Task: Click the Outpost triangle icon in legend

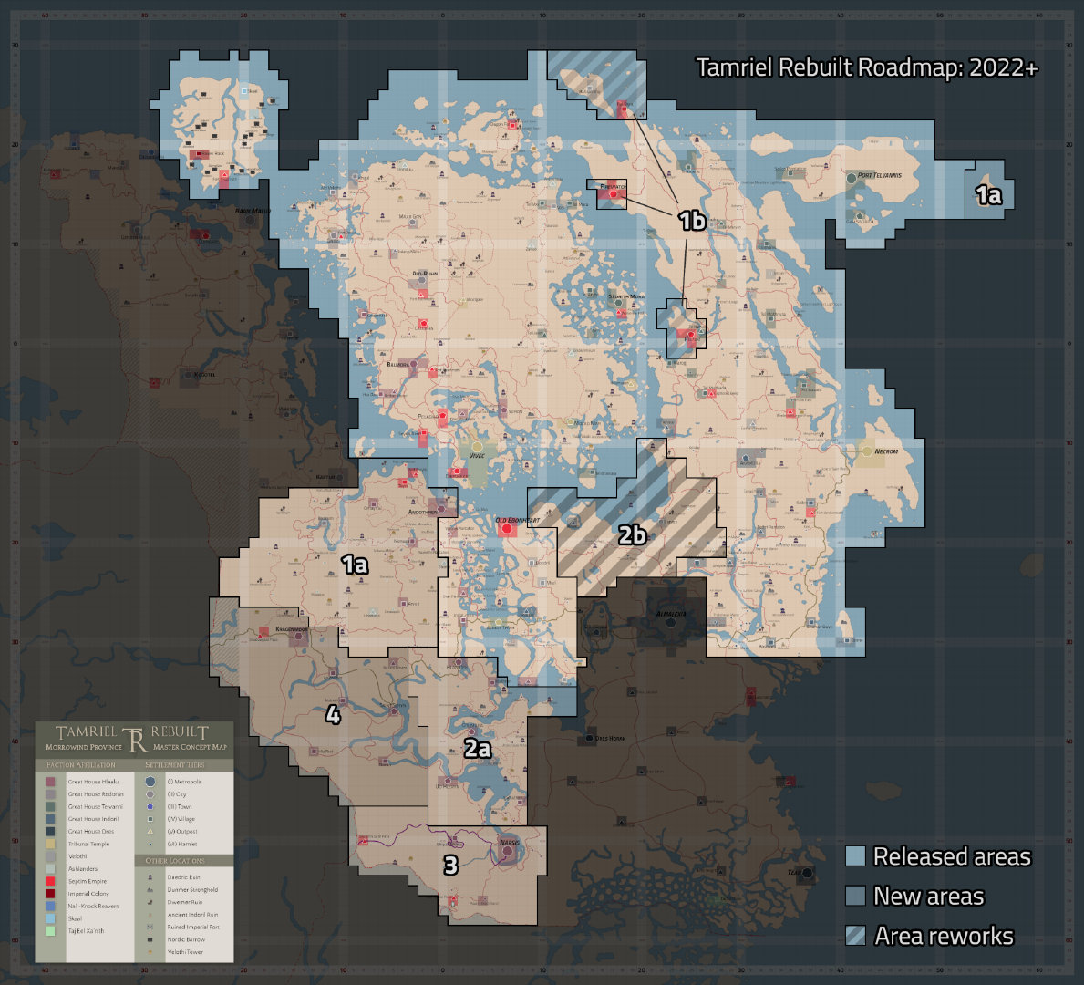Action: coord(150,832)
